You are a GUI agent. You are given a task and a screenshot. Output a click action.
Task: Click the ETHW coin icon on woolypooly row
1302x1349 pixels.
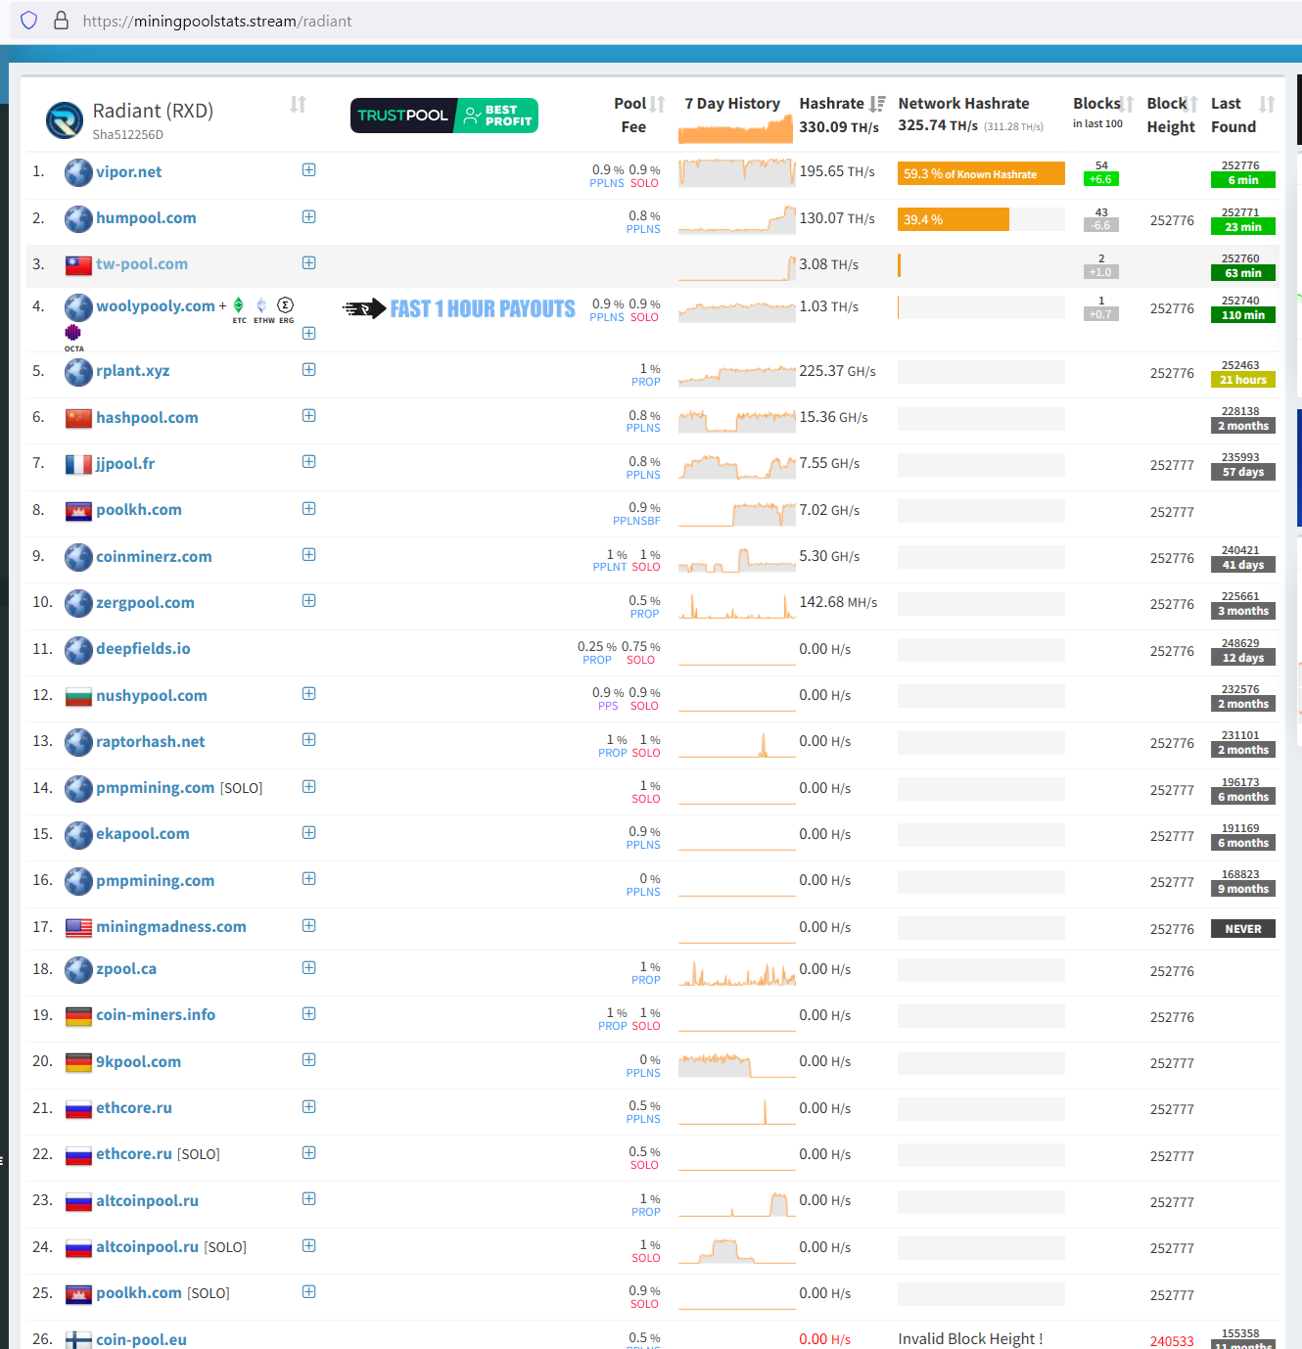point(261,305)
